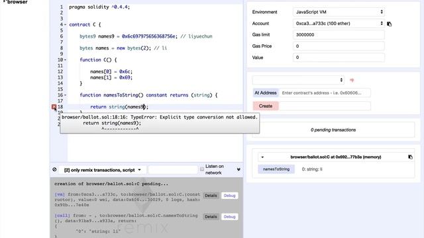Collapse the terminal panel
Image resolution: width=424 pixels, height=238 pixels.
[x=238, y=169]
